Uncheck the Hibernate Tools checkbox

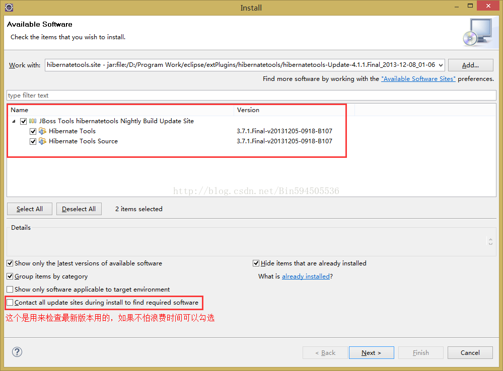[33, 131]
